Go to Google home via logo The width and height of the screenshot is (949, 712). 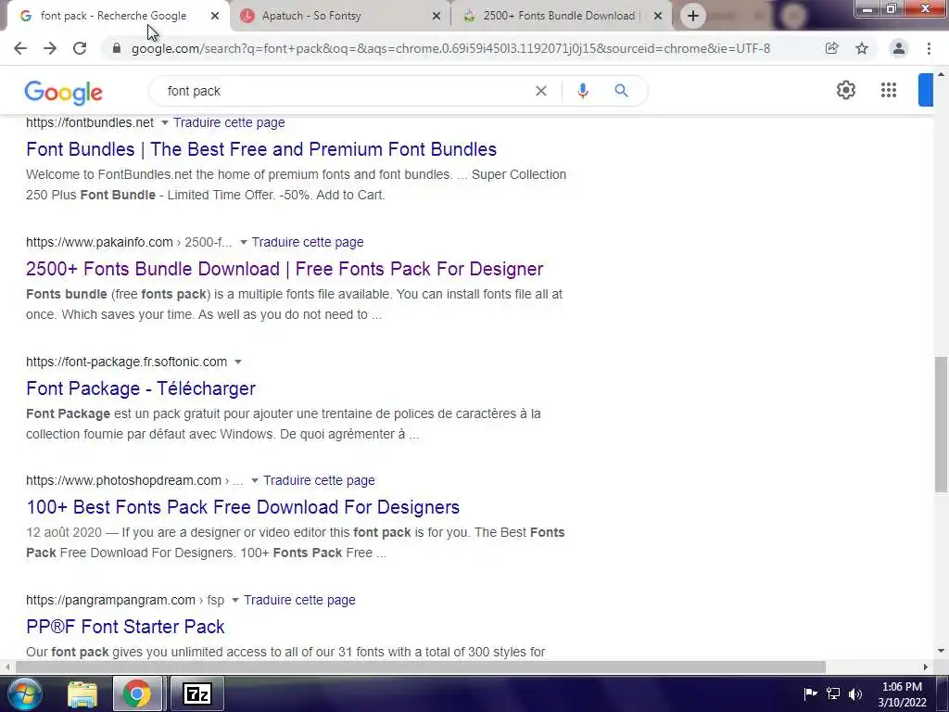64,93
